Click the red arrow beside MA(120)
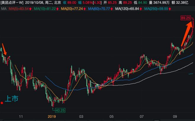Screen dimensions: 195x121 [141, 9]
